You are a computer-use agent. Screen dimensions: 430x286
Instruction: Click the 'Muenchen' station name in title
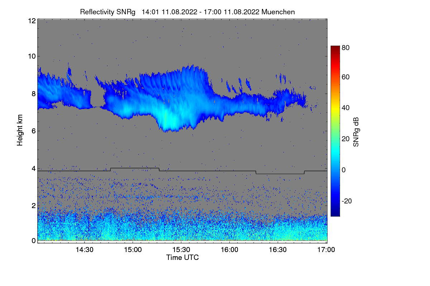click(x=278, y=12)
